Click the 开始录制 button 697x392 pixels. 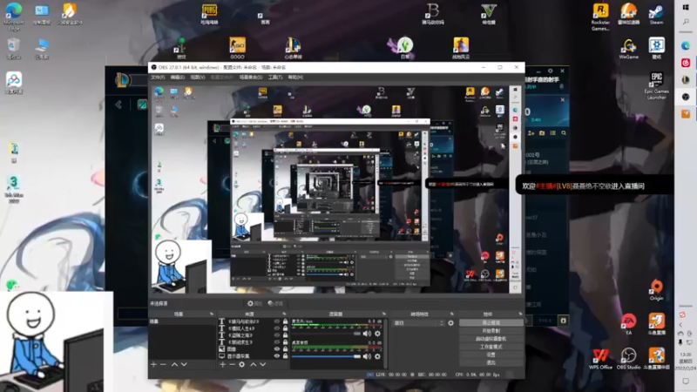point(491,331)
